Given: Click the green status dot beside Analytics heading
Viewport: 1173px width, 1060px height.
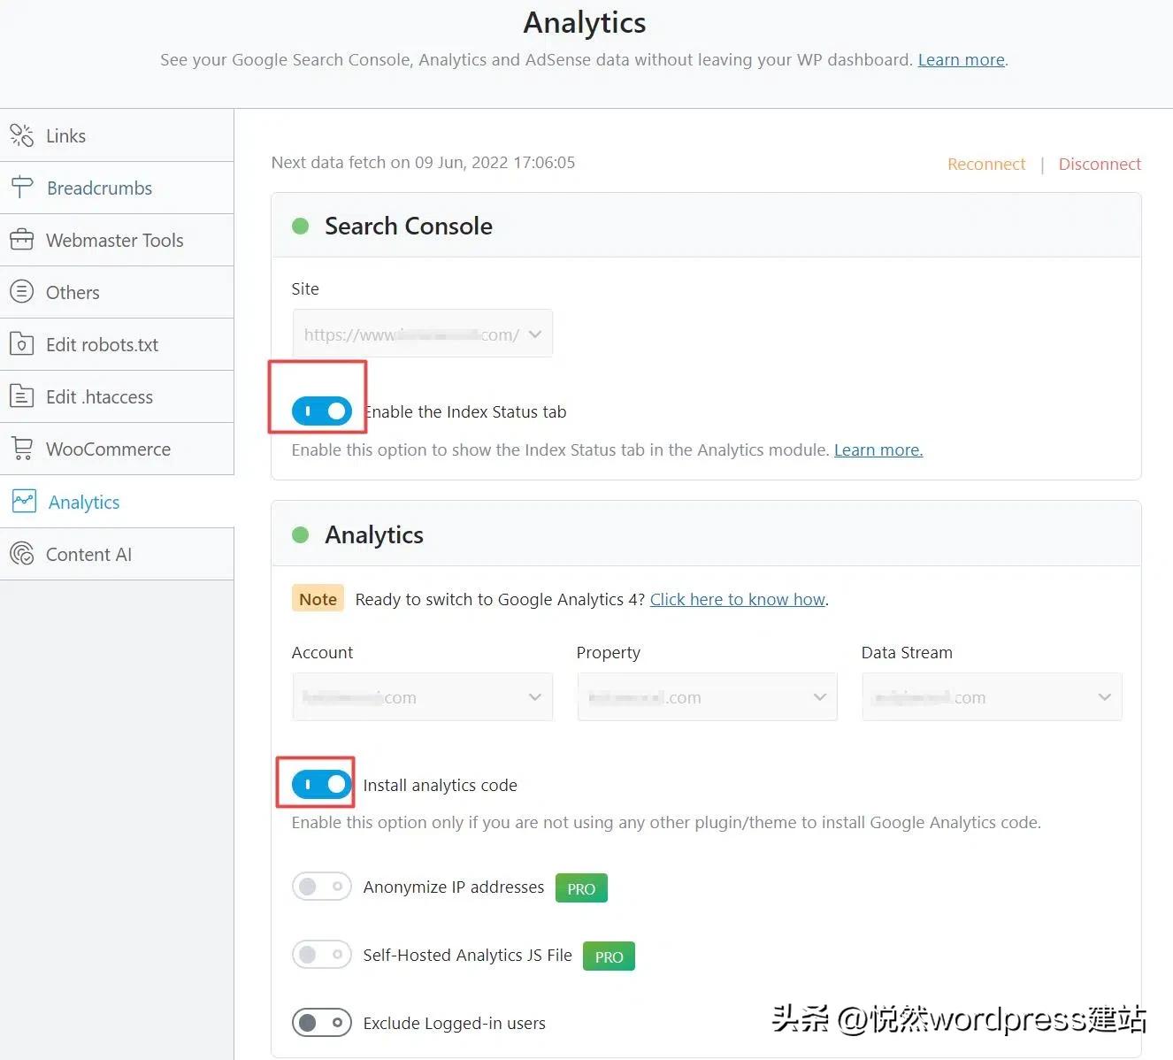Looking at the screenshot, I should coord(301,534).
